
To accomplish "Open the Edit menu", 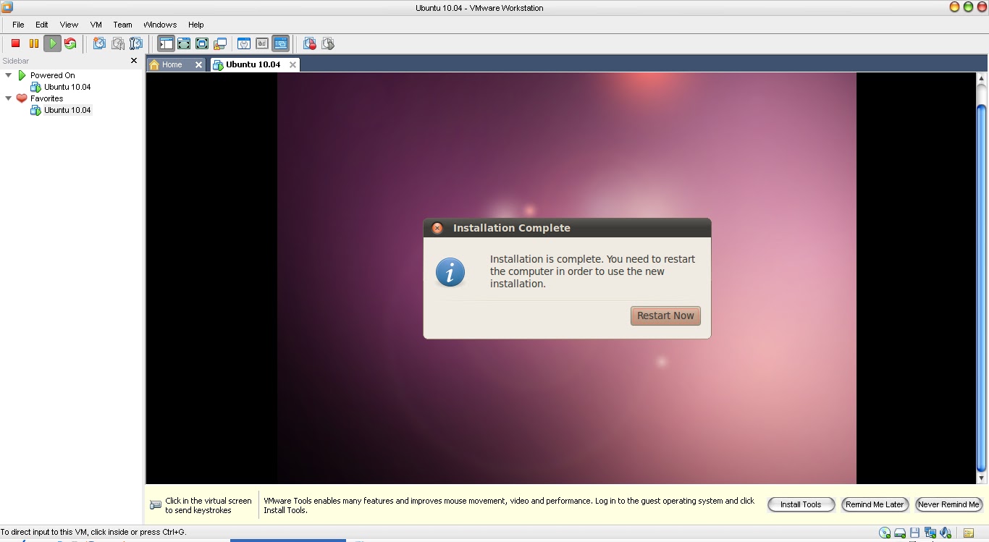I will coord(42,25).
